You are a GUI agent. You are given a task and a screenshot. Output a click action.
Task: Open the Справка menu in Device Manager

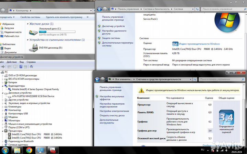31,62
